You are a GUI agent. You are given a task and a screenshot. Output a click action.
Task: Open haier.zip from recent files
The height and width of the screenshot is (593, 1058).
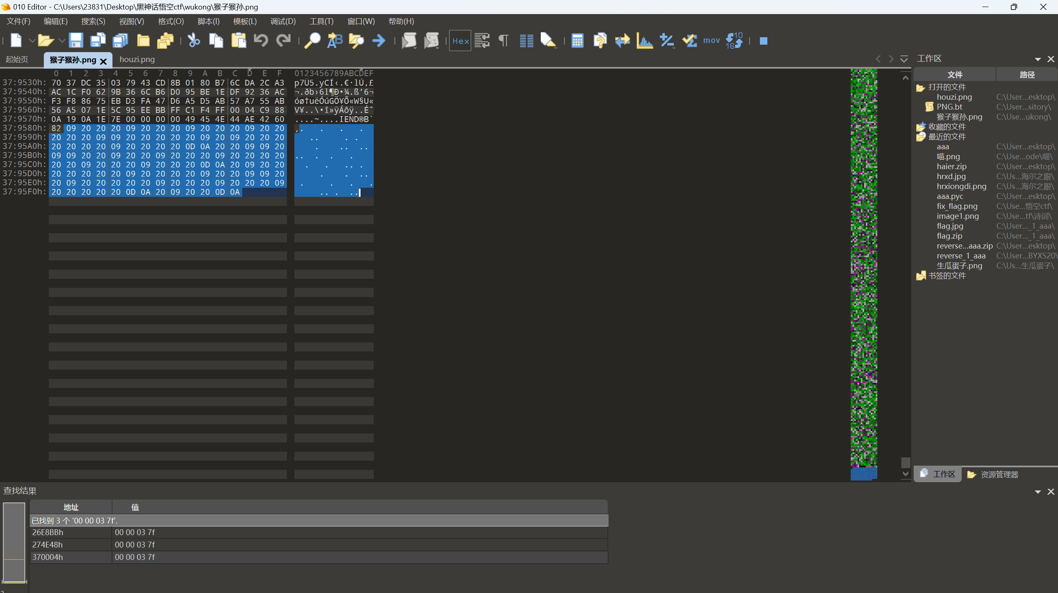tap(951, 167)
